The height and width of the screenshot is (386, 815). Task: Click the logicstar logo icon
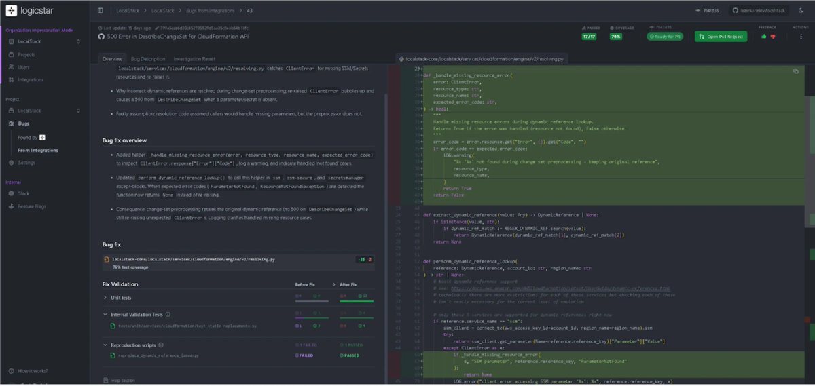pyautogui.click(x=12, y=11)
